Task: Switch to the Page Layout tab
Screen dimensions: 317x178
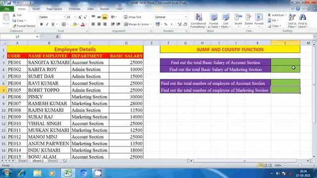Action: [x=54, y=9]
